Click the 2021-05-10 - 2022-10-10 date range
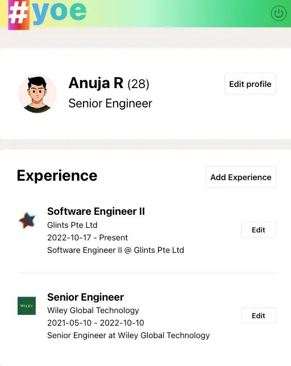291x366 pixels. coord(95,323)
